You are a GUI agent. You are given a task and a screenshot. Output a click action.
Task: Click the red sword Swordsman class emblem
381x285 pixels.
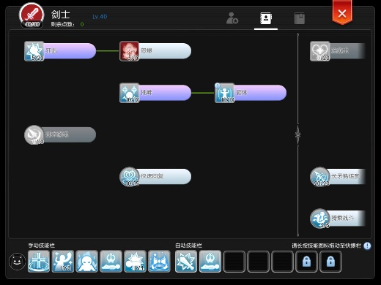click(32, 15)
